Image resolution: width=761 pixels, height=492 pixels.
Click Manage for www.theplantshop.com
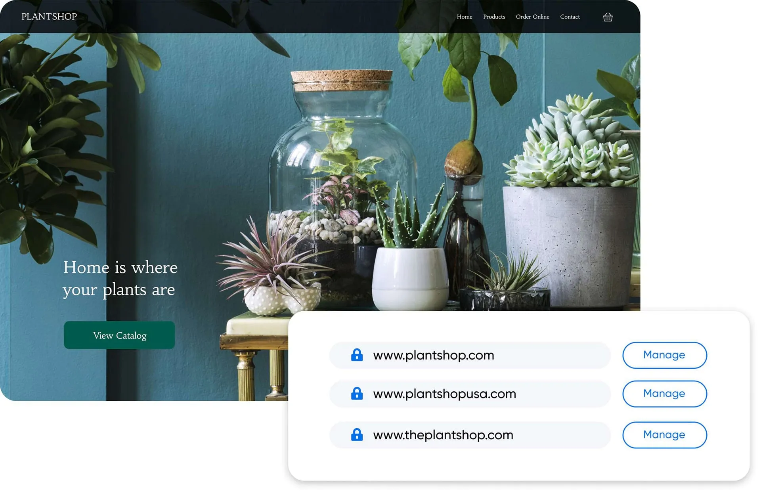[x=664, y=435]
